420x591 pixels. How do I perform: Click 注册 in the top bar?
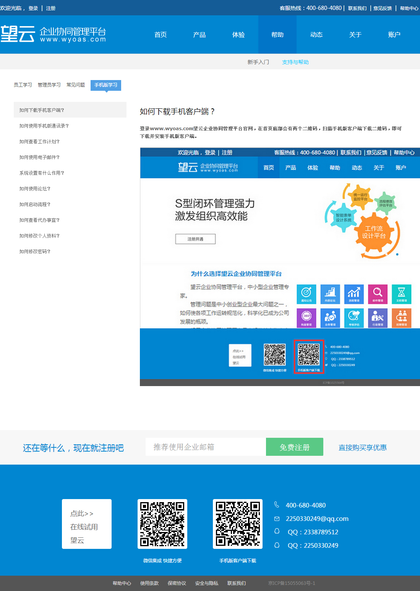point(51,8)
